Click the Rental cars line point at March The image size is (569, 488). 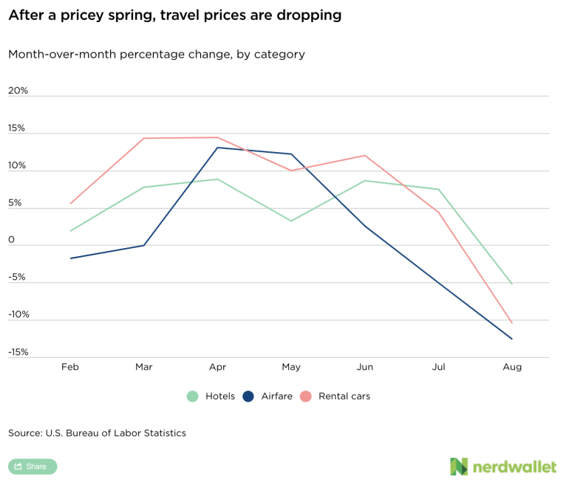[144, 138]
